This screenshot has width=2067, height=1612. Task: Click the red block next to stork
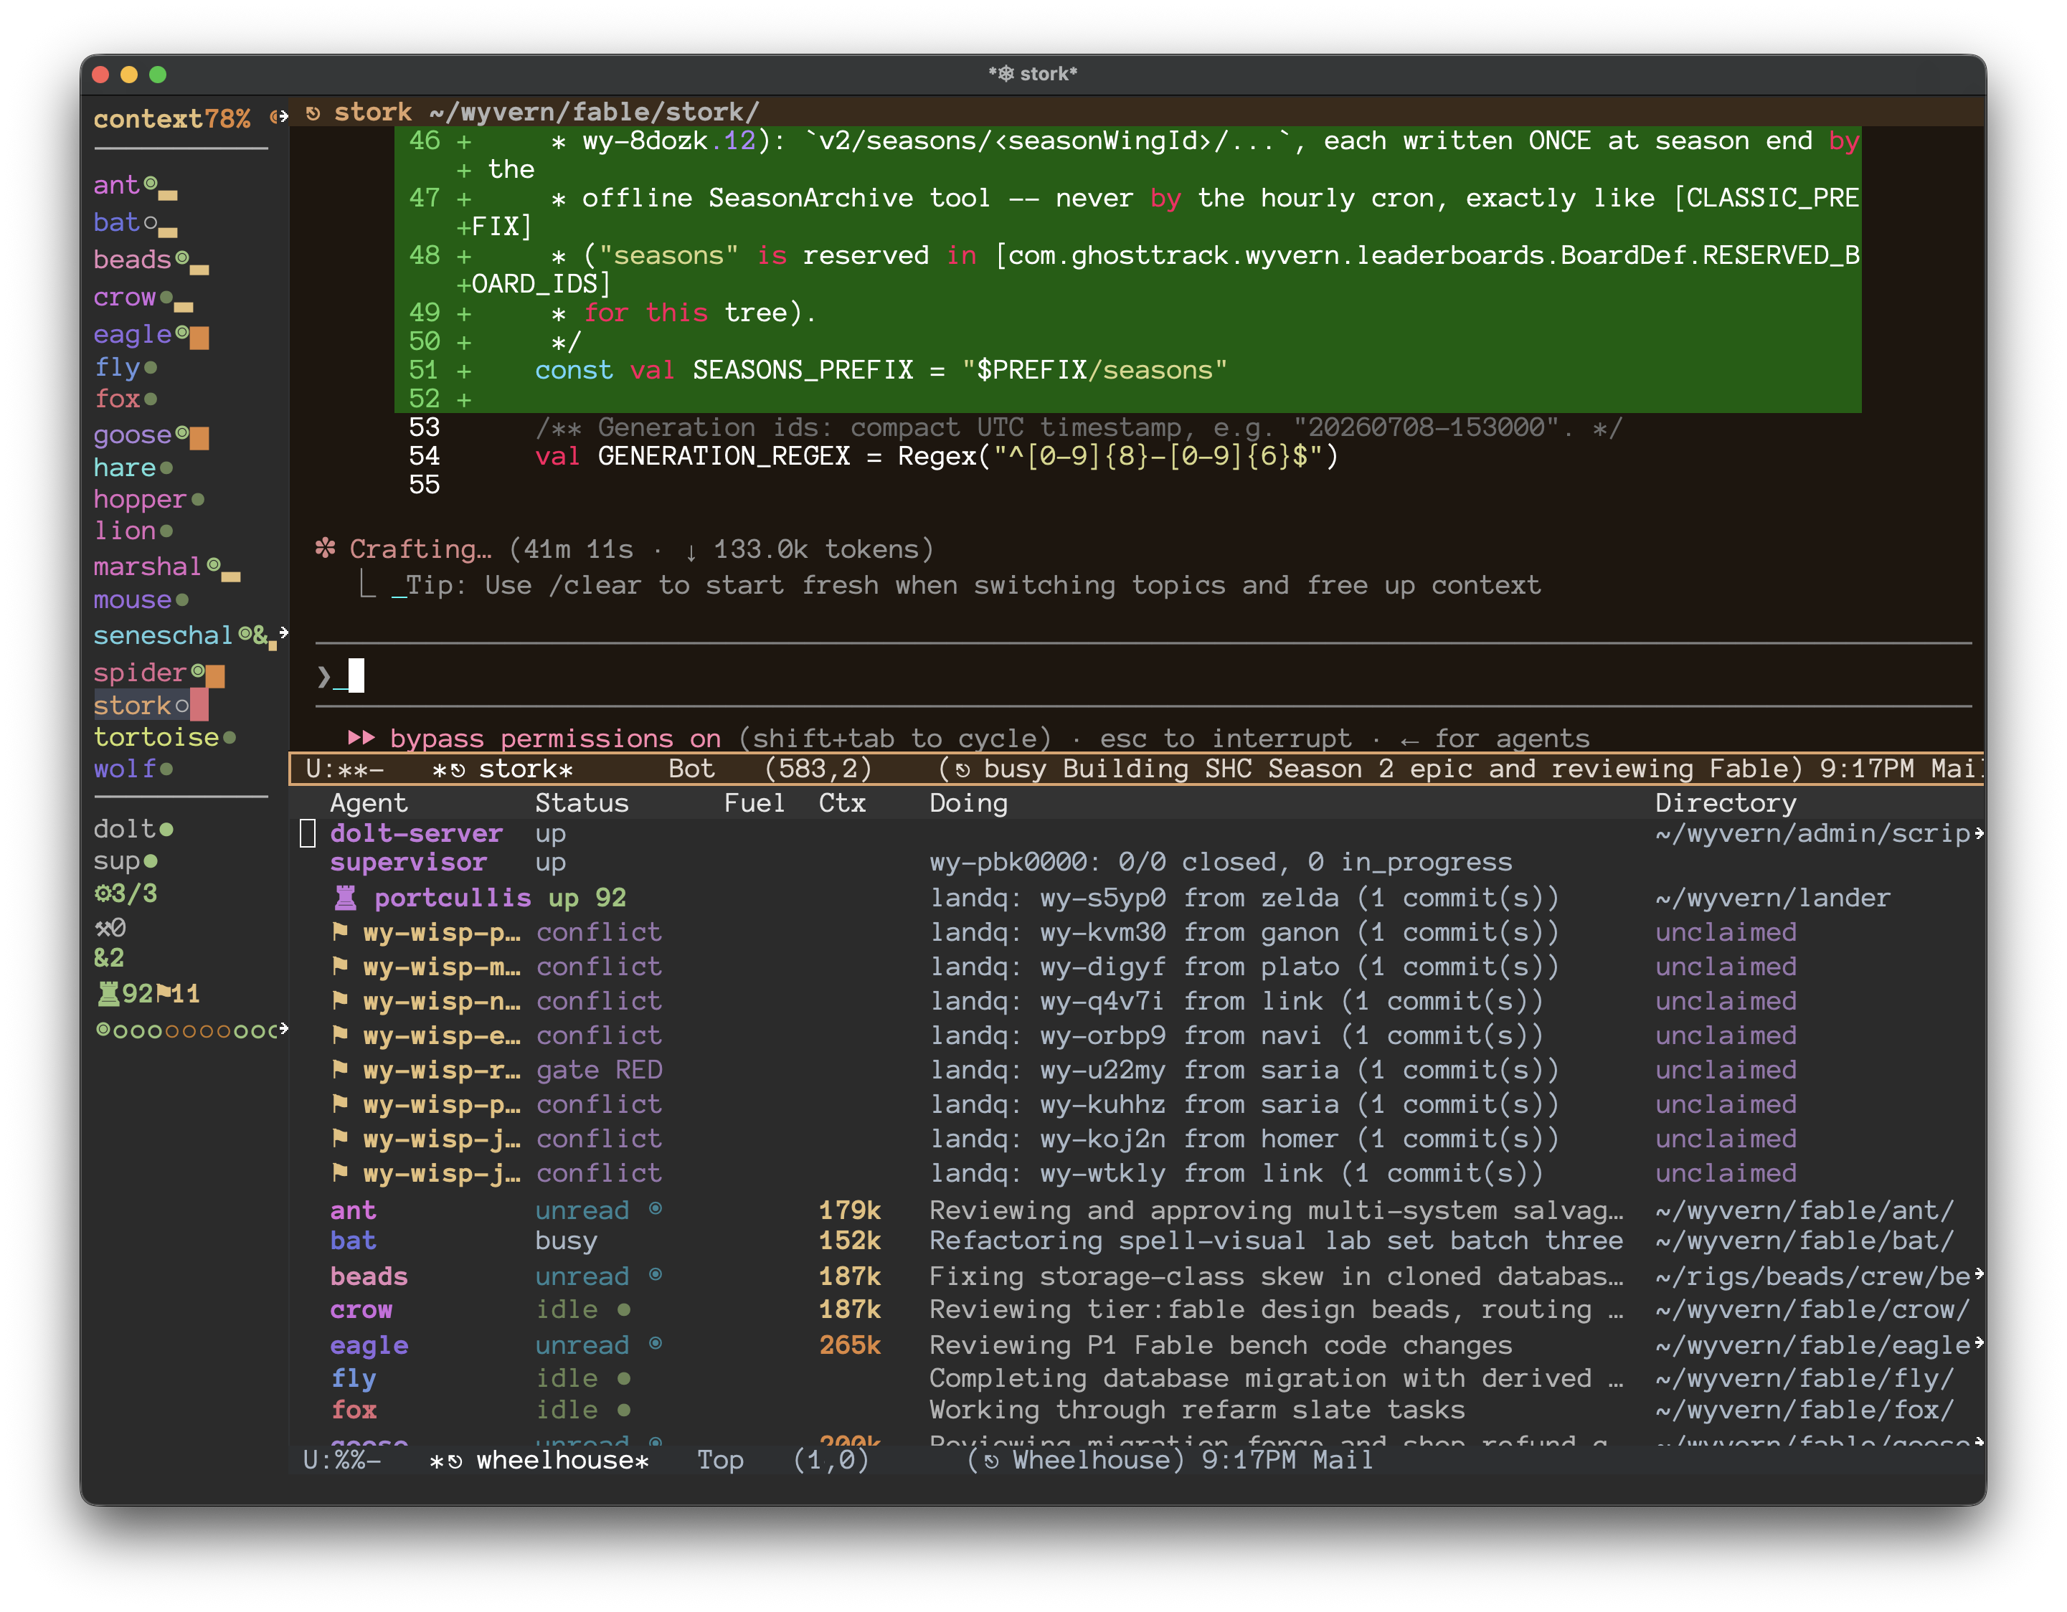[x=199, y=706]
